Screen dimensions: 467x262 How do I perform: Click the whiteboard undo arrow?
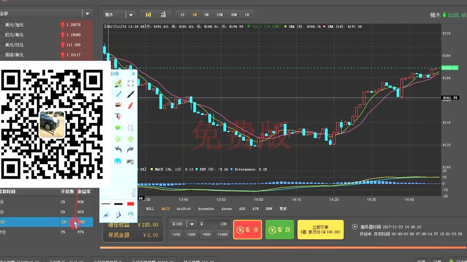(118, 150)
